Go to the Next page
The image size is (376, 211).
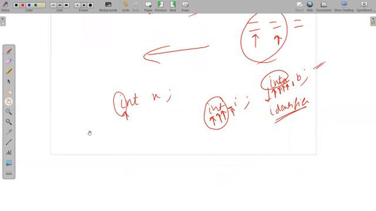tap(173, 6)
